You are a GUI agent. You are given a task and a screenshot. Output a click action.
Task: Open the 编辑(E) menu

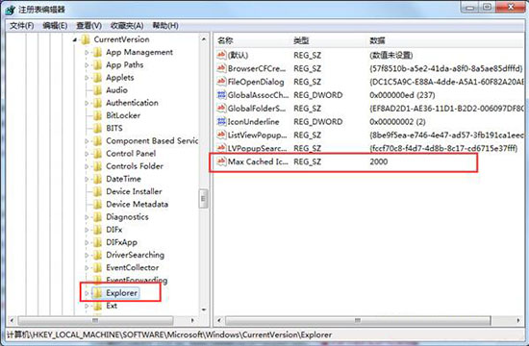[x=55, y=26]
